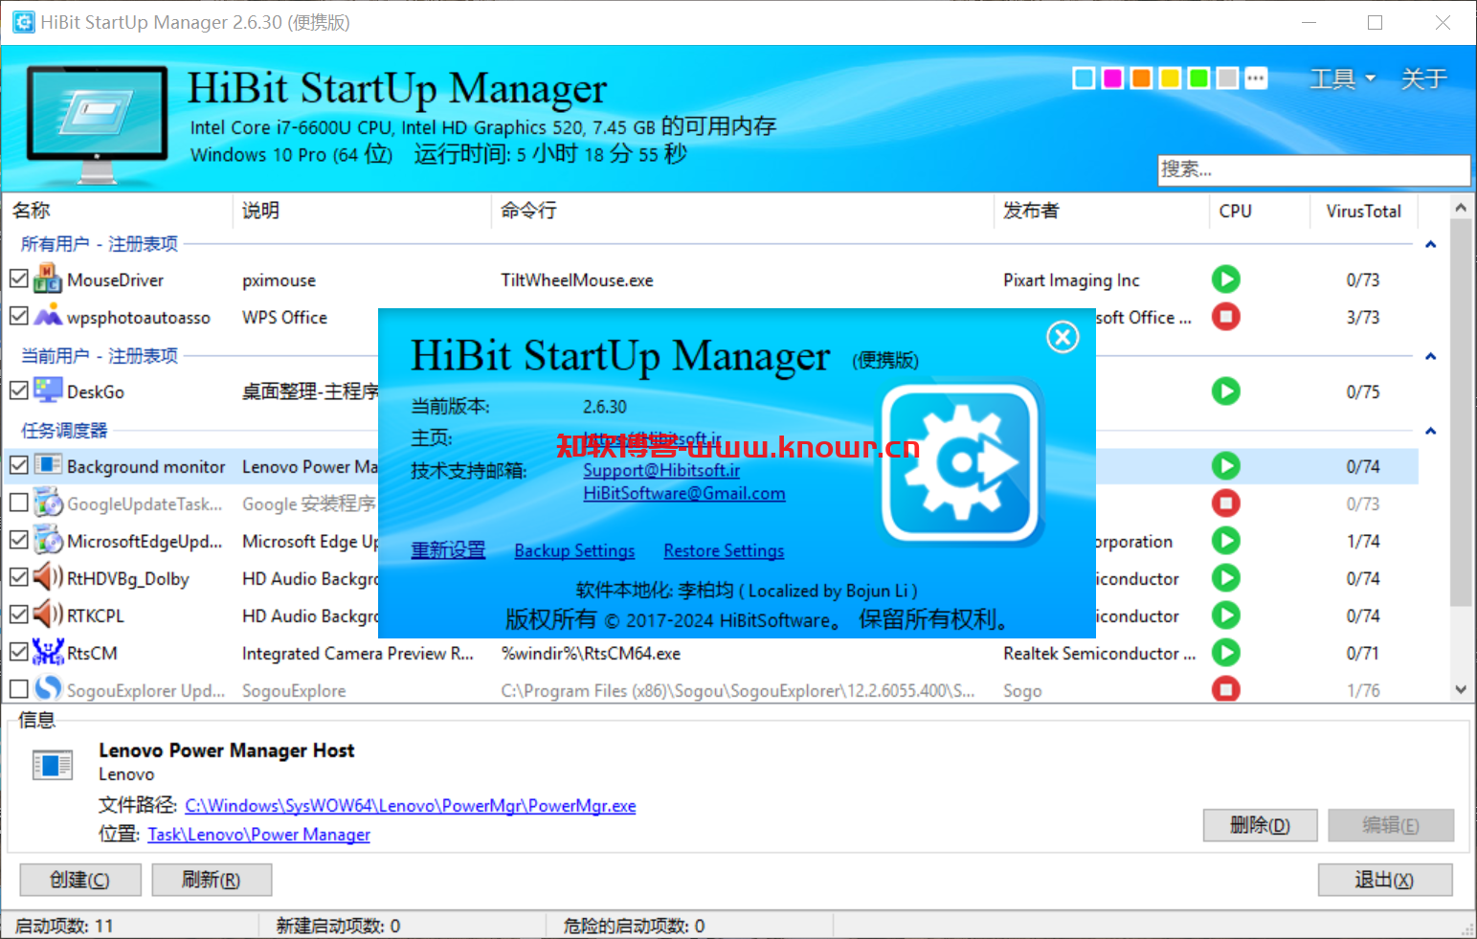Click green status icon in RtHDVBg_Dolby row
Viewport: 1477px width, 939px height.
point(1225,577)
